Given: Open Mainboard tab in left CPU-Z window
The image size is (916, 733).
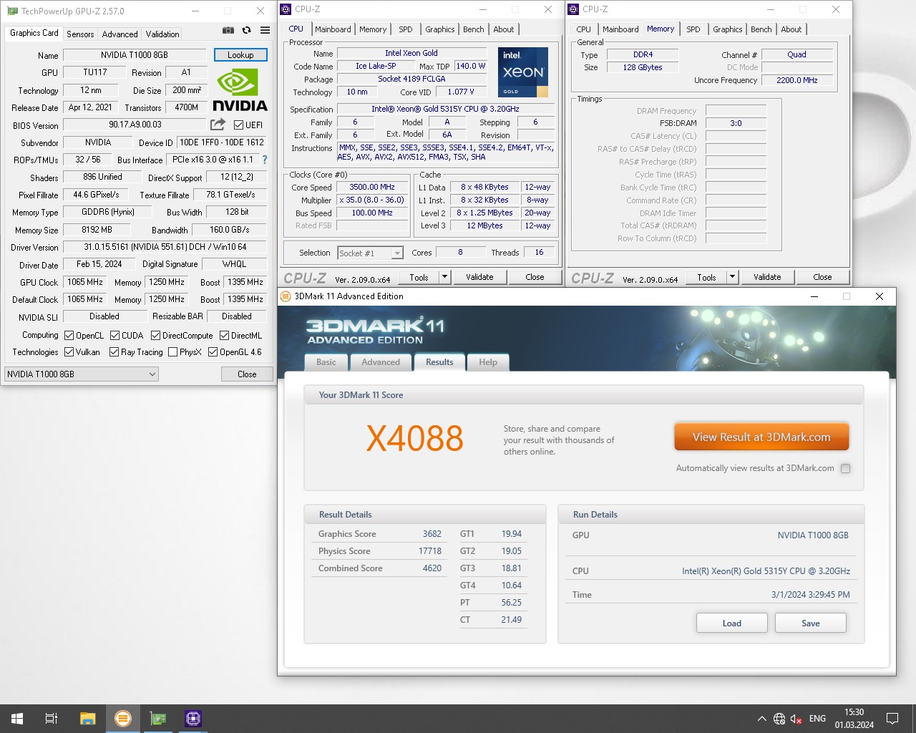Looking at the screenshot, I should (x=333, y=29).
